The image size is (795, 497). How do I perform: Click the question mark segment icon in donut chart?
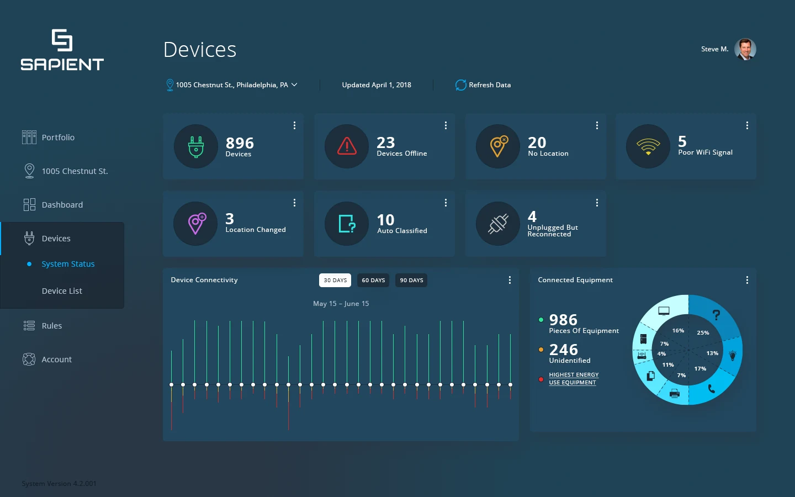pyautogui.click(x=716, y=315)
